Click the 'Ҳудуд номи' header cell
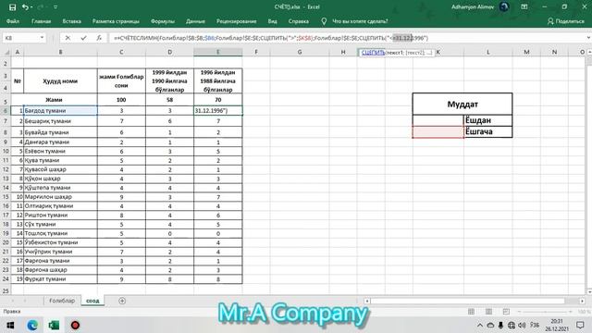This screenshot has height=333, width=592. click(60, 81)
